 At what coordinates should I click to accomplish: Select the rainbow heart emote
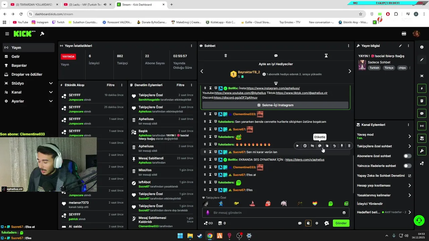pos(315,204)
